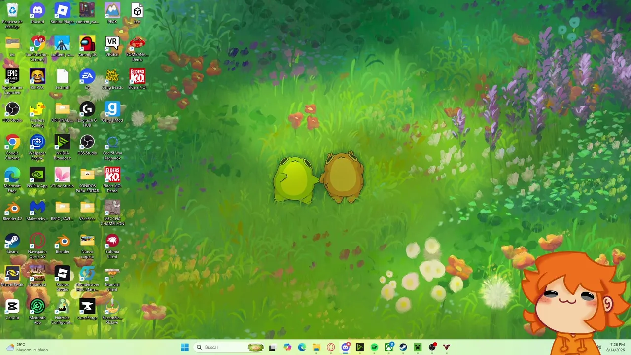Select the Lossless Scaling duck icon
This screenshot has height=355, width=631.
[x=37, y=114]
